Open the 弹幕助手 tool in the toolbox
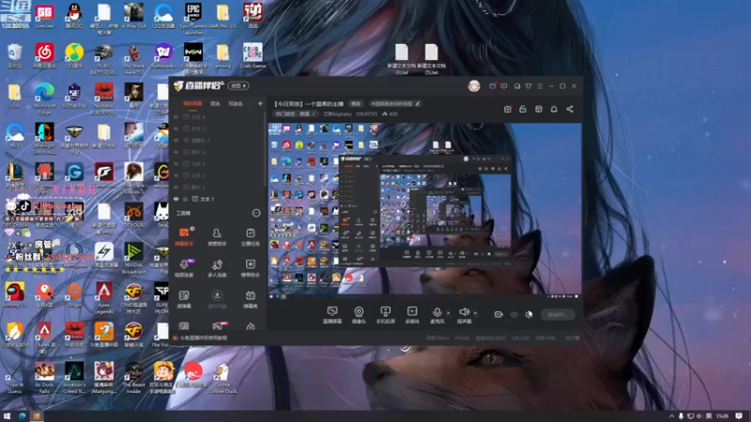This screenshot has height=422, width=751. coord(184,237)
